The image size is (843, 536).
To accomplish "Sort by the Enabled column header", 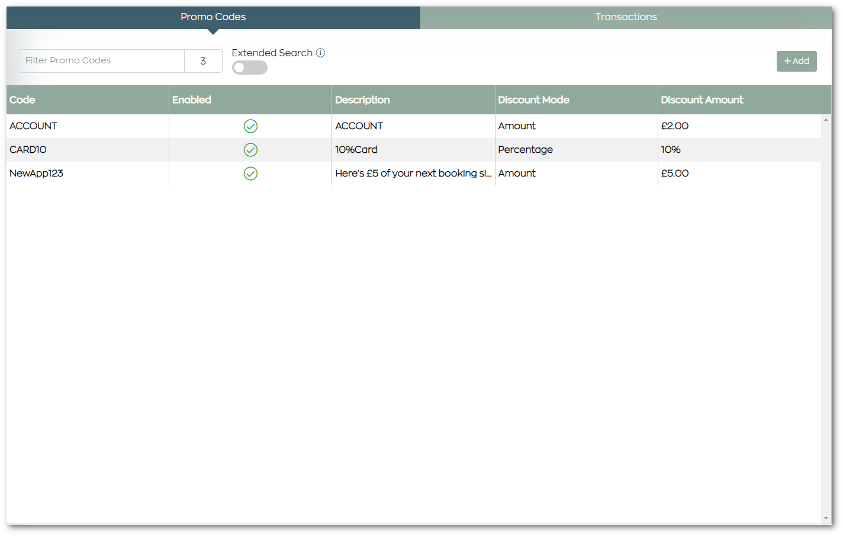I will (250, 100).
